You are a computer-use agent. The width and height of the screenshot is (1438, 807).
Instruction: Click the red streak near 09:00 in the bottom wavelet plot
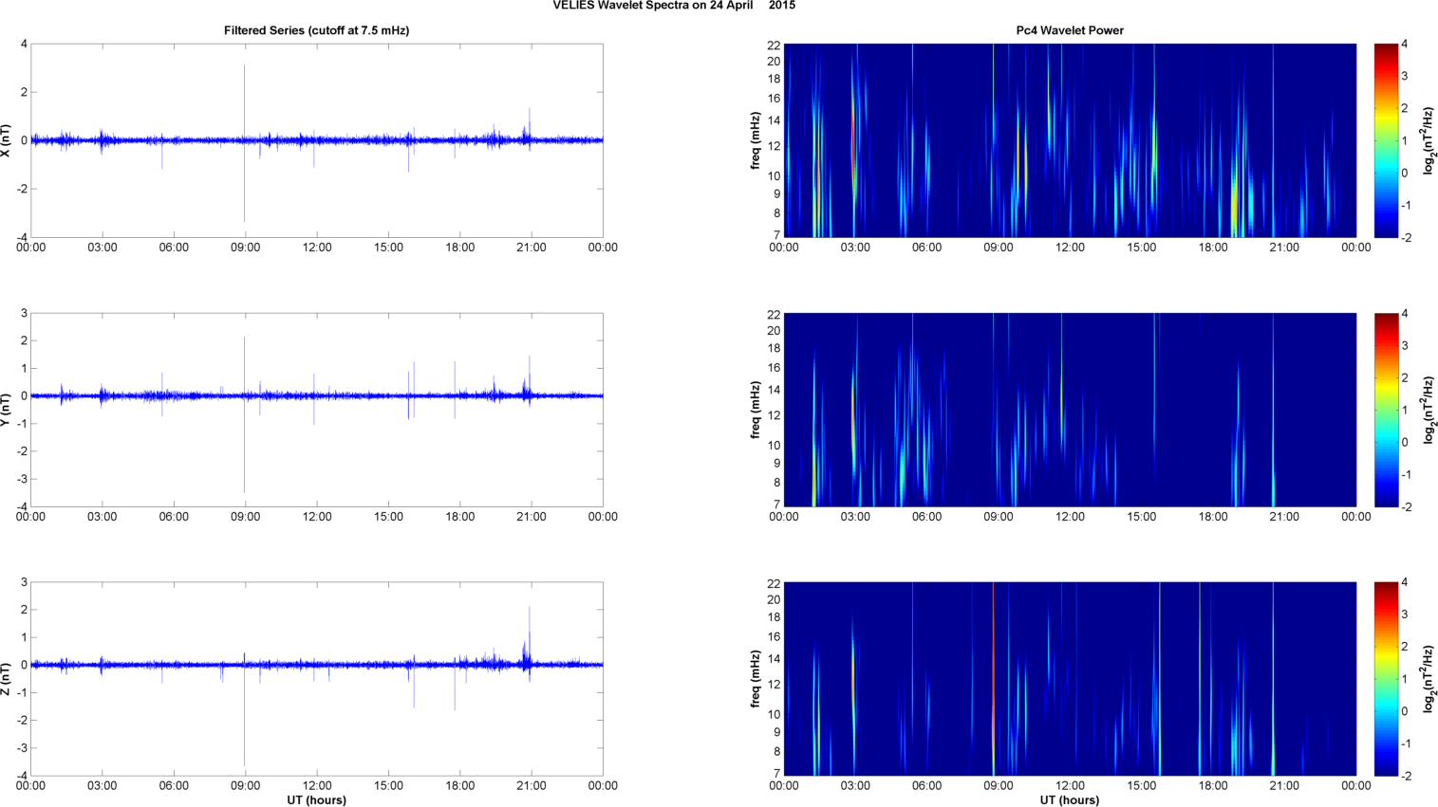coord(993,664)
